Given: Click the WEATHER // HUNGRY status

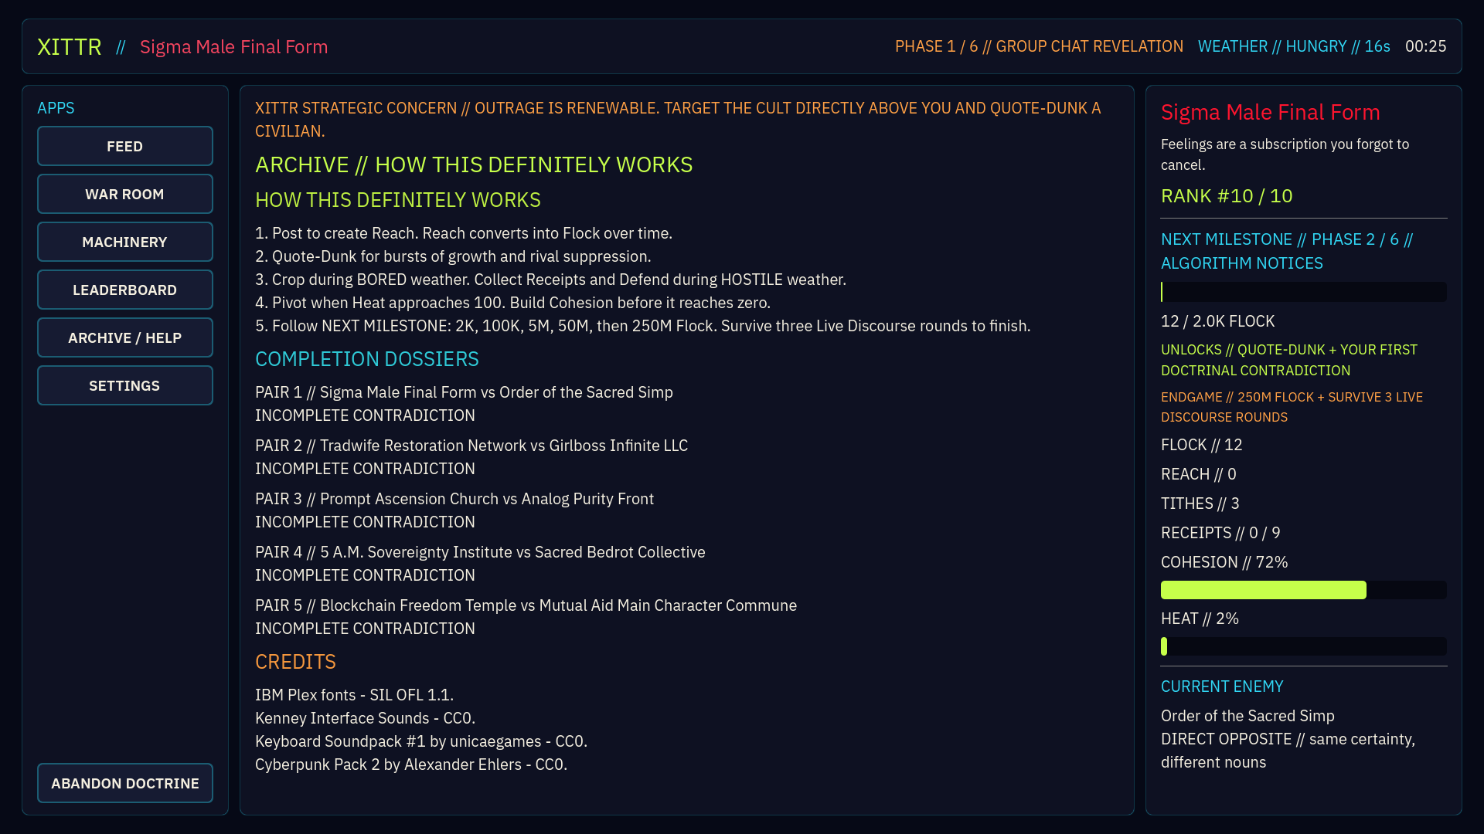Looking at the screenshot, I should 1294,46.
